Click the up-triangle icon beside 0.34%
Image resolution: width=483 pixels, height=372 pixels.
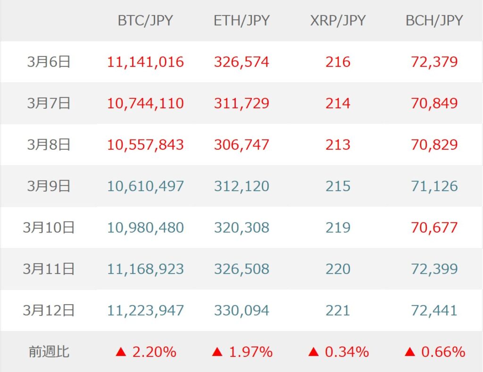pyautogui.click(x=314, y=351)
